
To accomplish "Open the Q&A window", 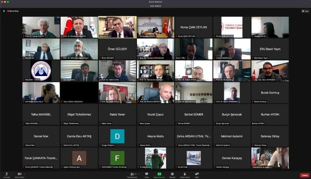I will click(x=197, y=174).
